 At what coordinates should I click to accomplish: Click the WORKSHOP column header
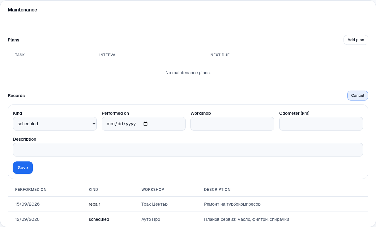coord(153,190)
